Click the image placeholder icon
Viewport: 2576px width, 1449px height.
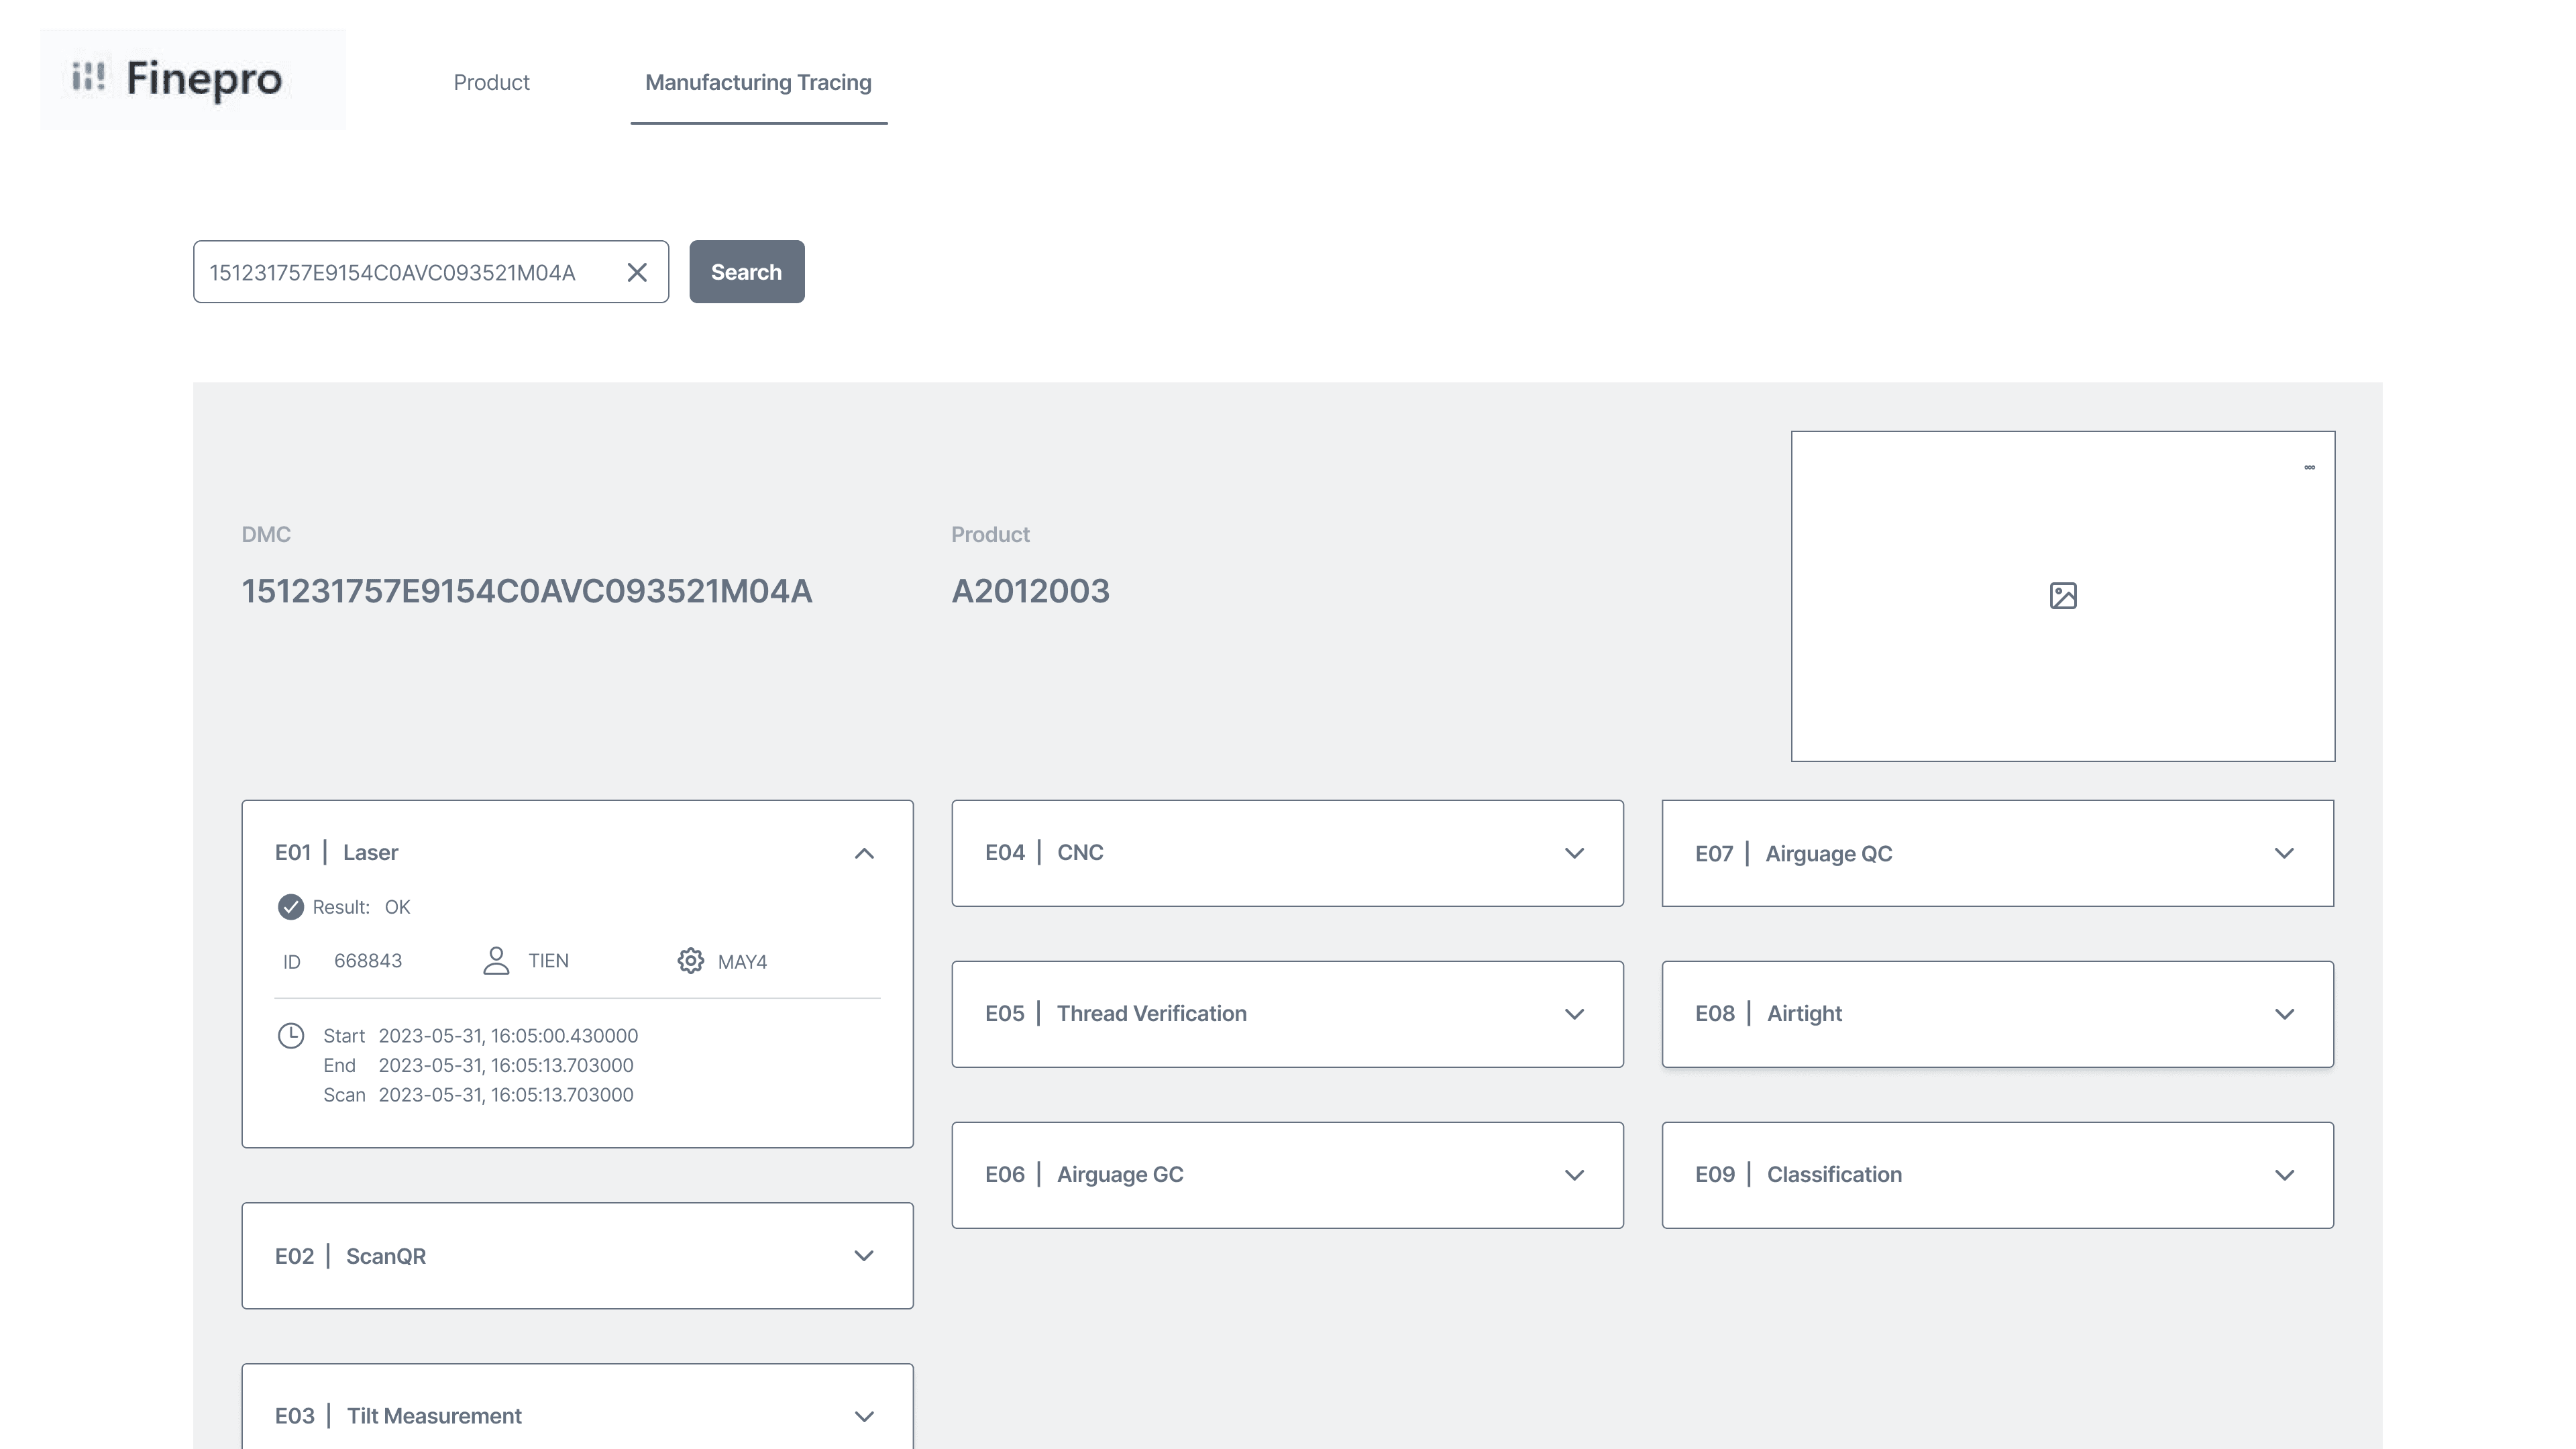2062,596
